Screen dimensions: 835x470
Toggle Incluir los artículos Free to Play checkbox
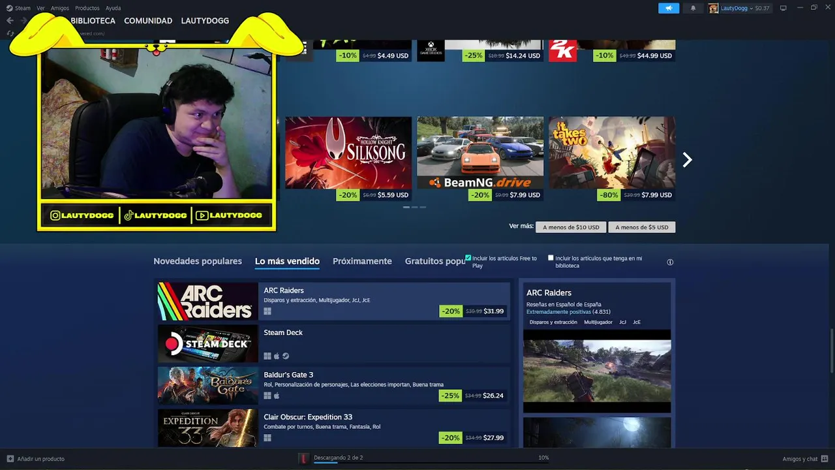(x=468, y=258)
